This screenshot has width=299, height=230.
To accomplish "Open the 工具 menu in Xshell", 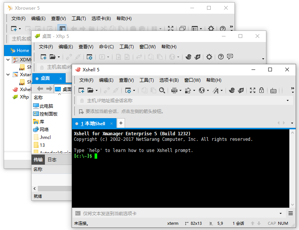I will coord(145,80).
